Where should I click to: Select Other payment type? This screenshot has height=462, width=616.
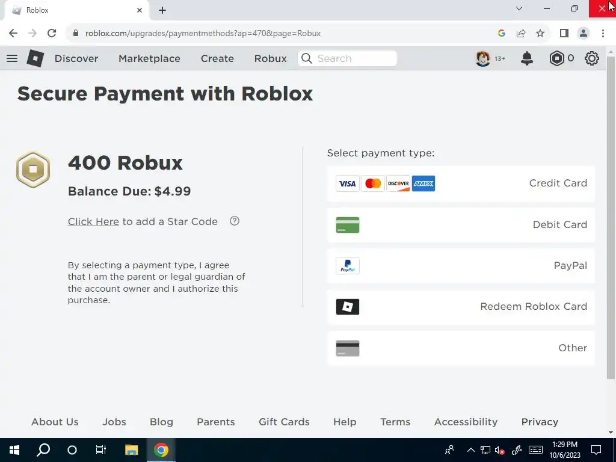coord(461,348)
